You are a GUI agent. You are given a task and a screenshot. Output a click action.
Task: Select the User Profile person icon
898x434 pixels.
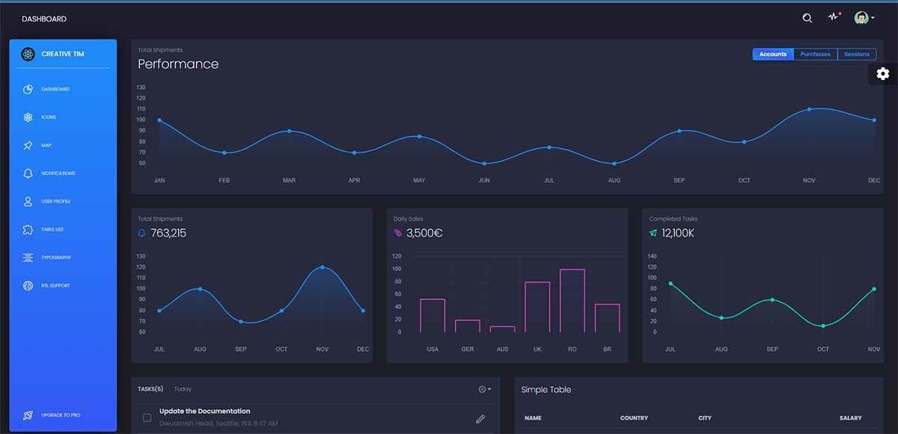28,201
